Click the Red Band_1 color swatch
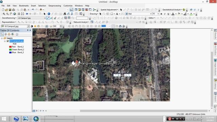Viewport: 217px width, 122px height. (10, 47)
